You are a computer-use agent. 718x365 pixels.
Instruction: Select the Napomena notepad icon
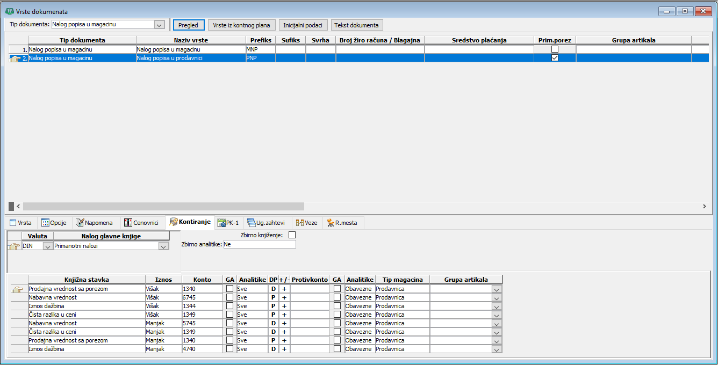[x=80, y=223]
